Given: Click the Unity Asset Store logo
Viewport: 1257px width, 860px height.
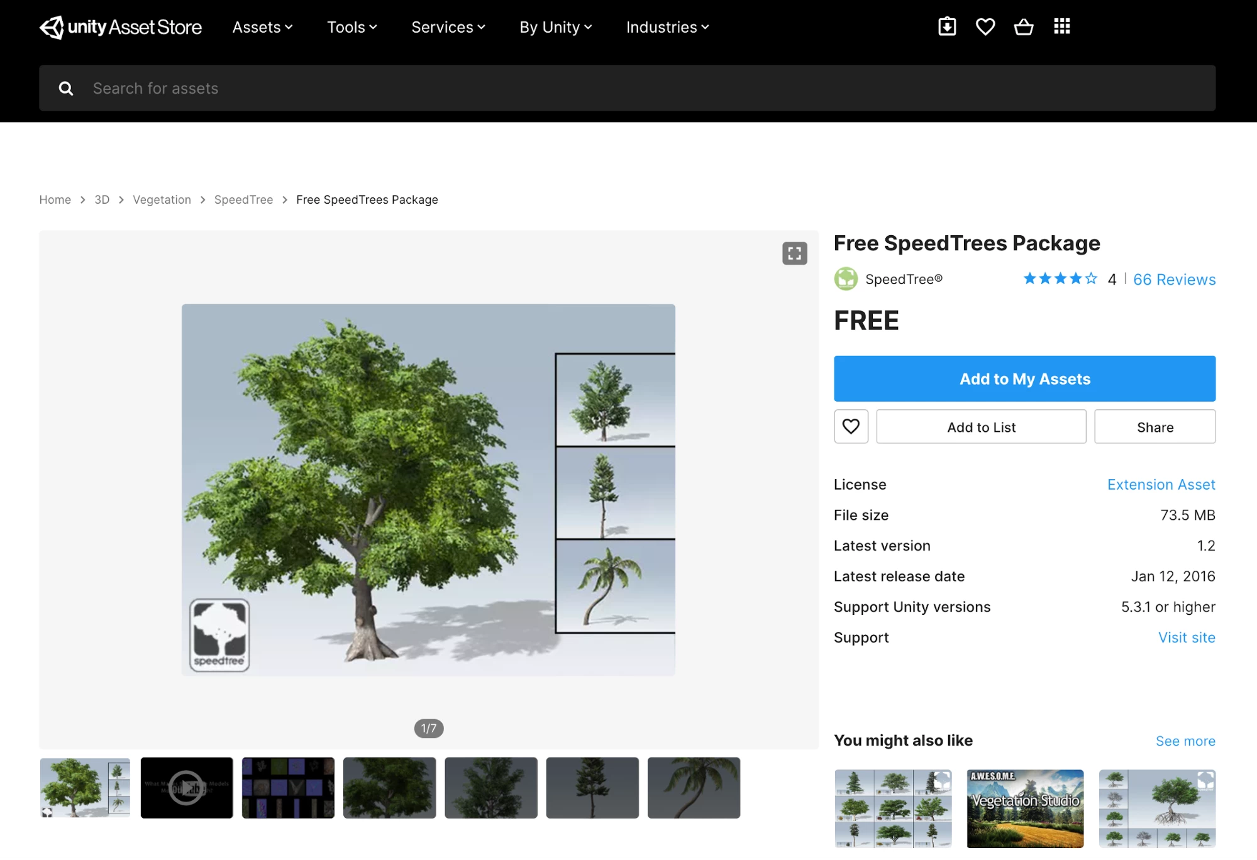Looking at the screenshot, I should point(121,27).
